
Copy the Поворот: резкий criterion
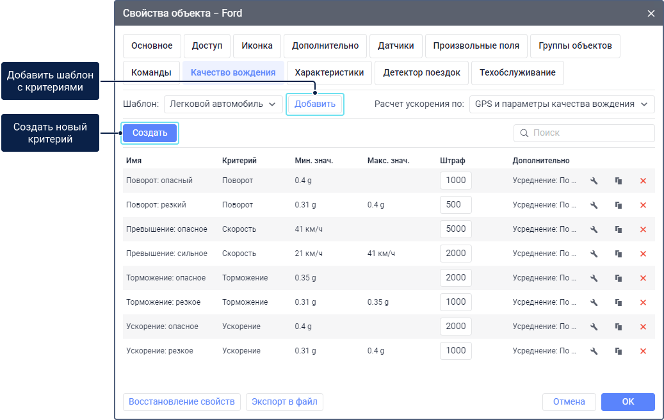619,206
